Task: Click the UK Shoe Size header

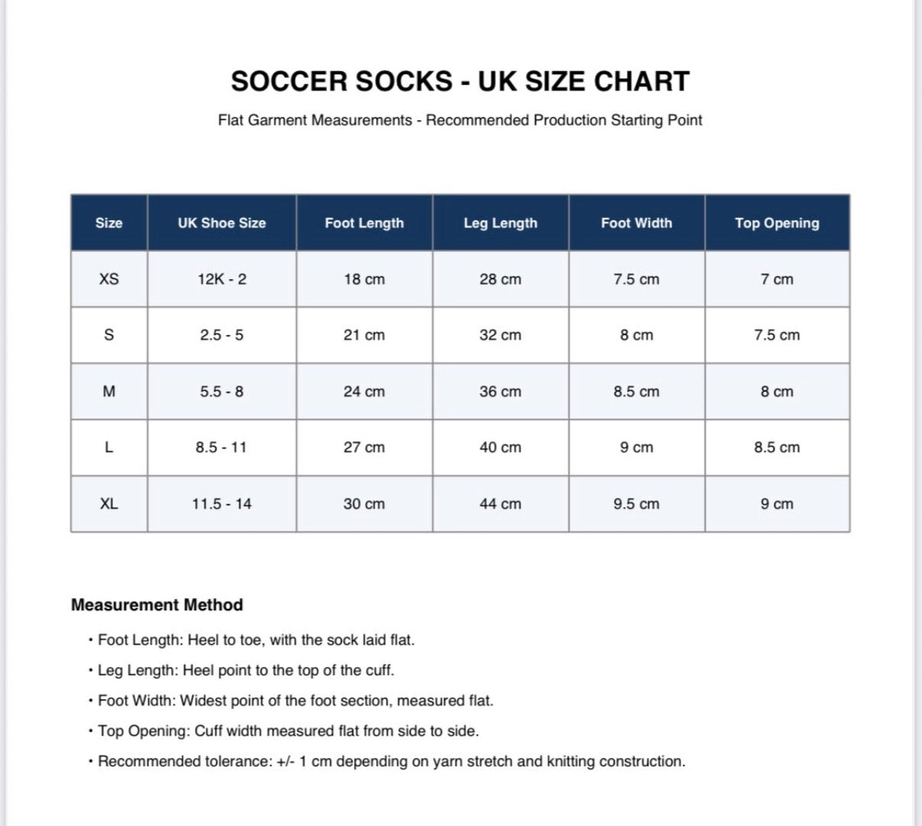Action: (222, 223)
